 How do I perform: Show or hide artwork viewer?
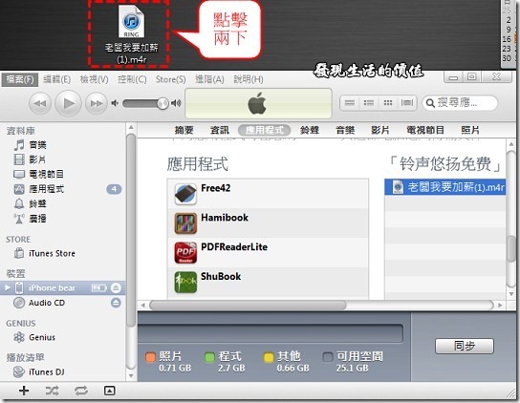[109, 391]
